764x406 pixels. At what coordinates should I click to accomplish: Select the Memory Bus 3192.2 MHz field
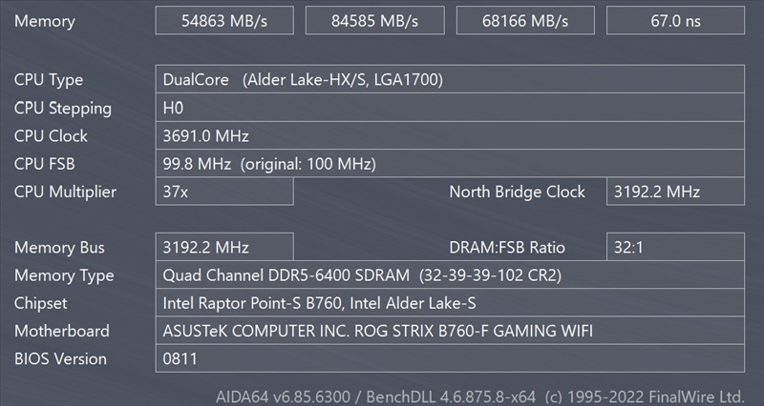click(223, 248)
